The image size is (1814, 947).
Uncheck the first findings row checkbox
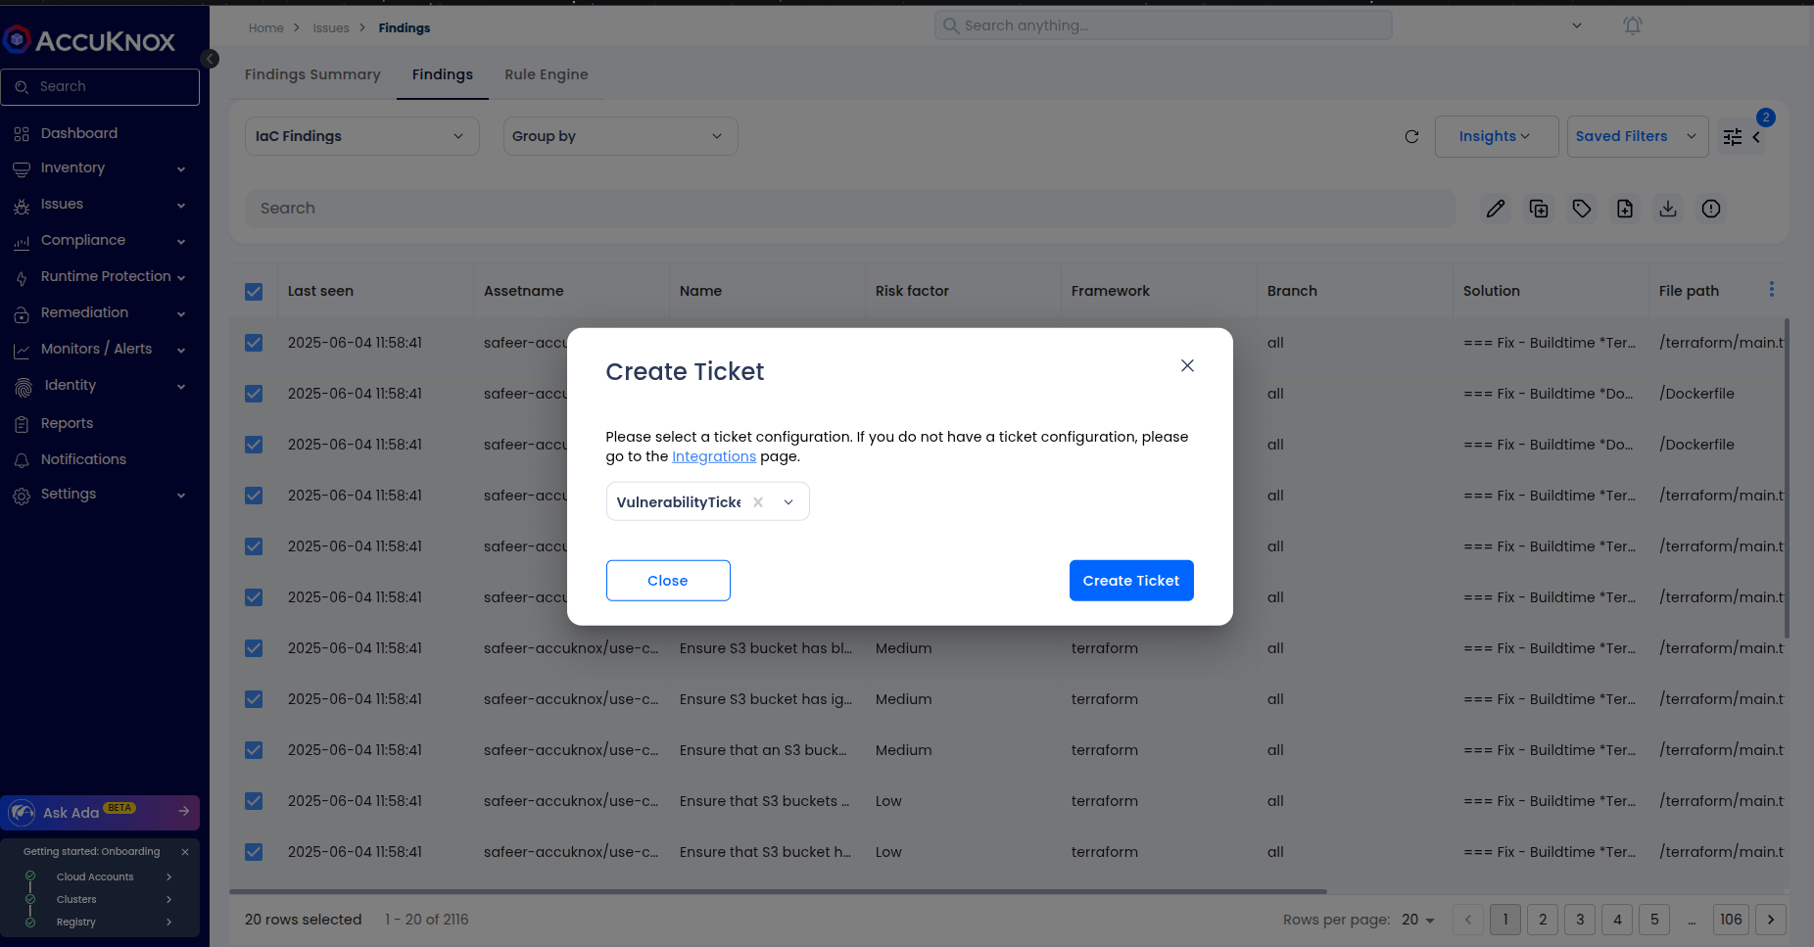tap(254, 343)
